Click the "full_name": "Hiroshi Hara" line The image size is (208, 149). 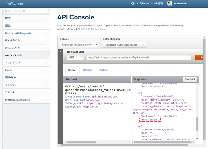159,116
